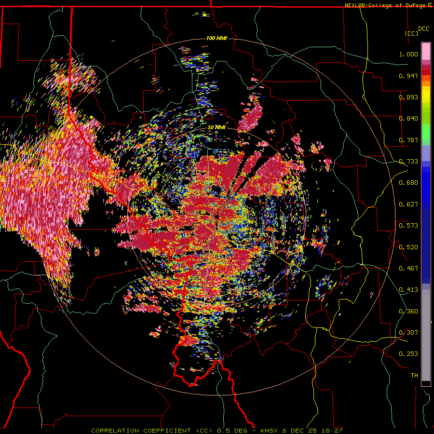Click the 0.680 scale value

[x=408, y=183]
